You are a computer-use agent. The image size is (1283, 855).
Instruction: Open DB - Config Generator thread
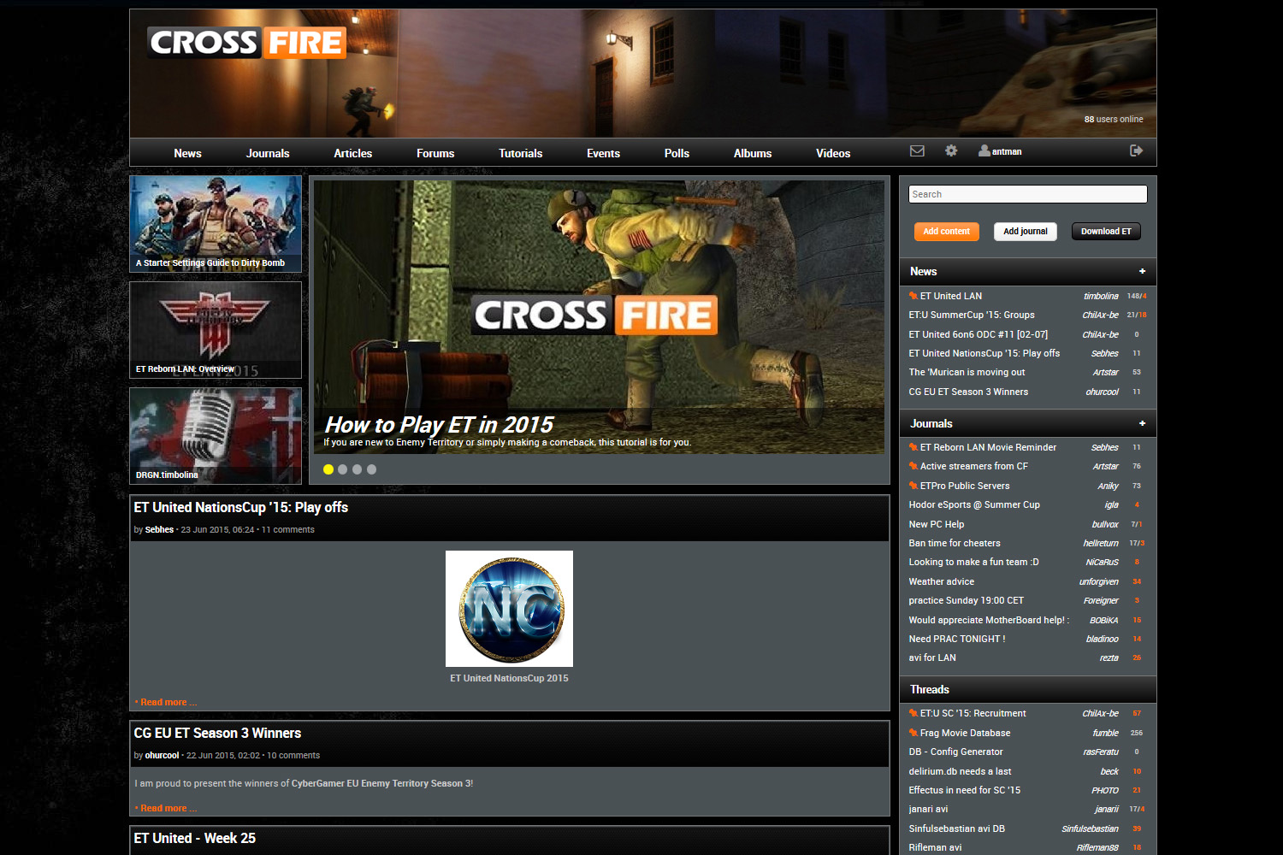pos(955,752)
